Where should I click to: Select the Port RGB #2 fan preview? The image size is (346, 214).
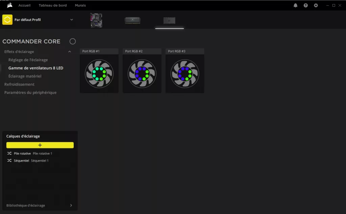pos(142,73)
